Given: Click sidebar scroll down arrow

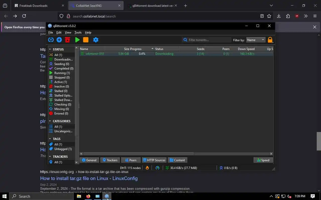Looking at the screenshot, I should click(x=76, y=162).
